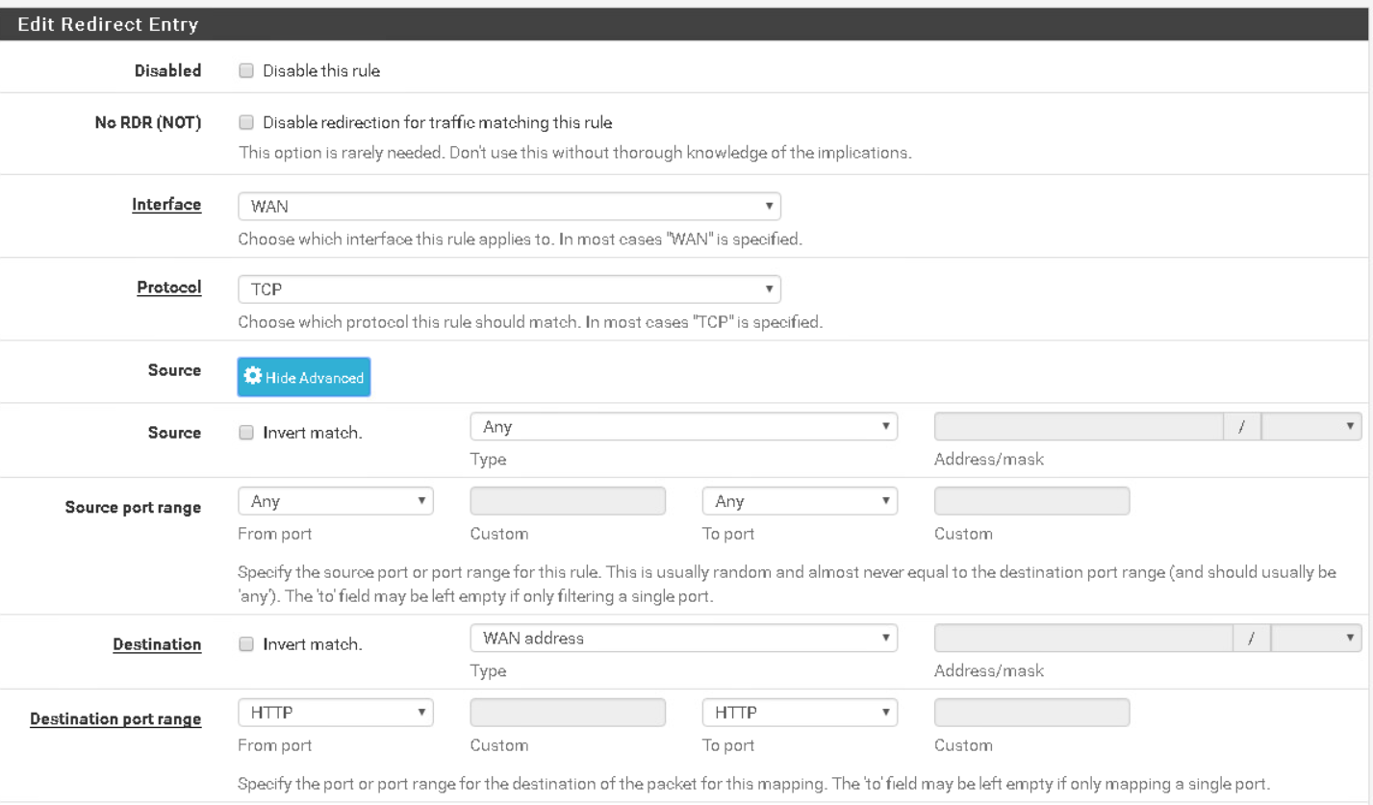Click the Source Address/mask input field

click(1079, 426)
